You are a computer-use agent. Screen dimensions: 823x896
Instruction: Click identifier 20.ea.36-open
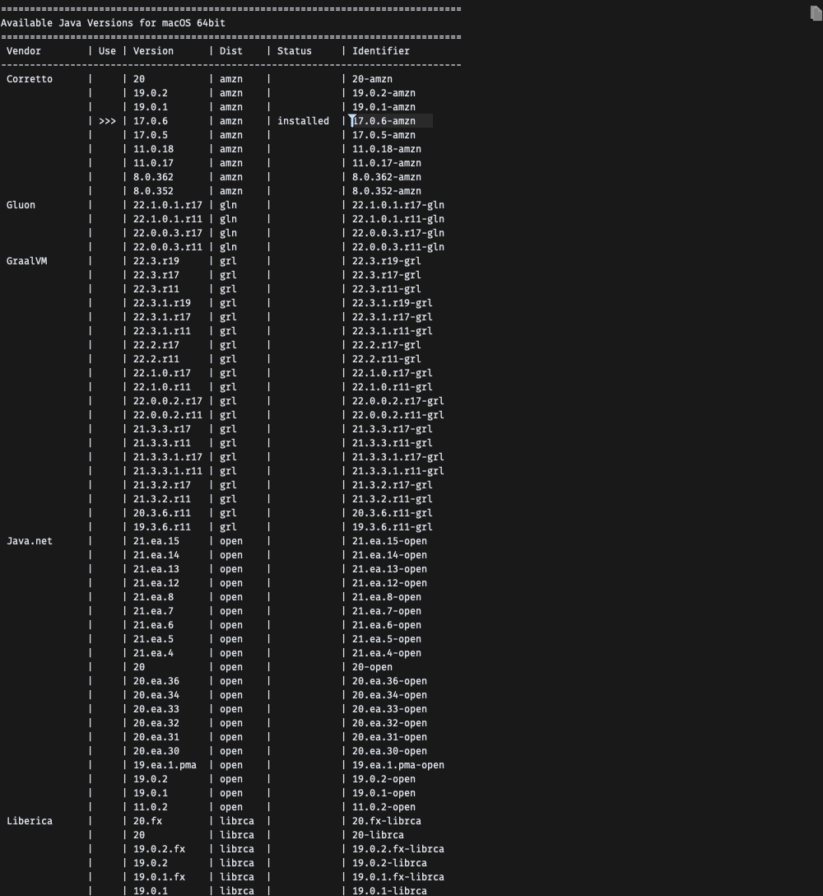point(389,680)
